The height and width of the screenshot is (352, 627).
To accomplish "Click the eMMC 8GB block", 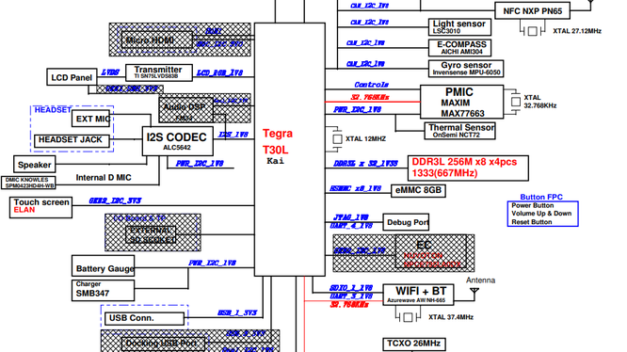I will 418,190.
